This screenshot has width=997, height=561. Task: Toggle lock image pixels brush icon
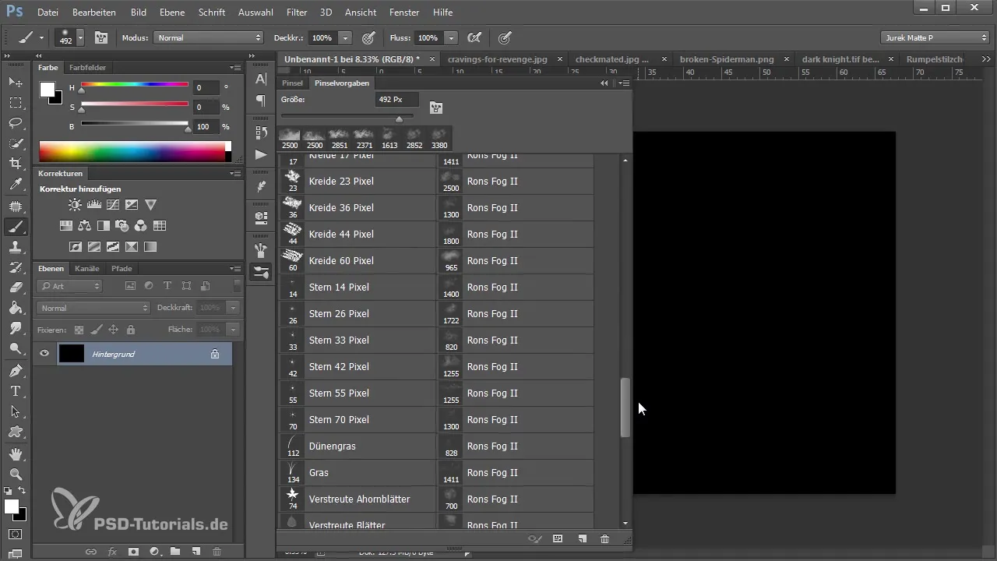[96, 330]
